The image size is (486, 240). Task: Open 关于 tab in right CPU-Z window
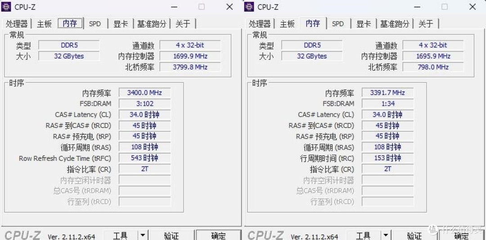click(x=426, y=24)
